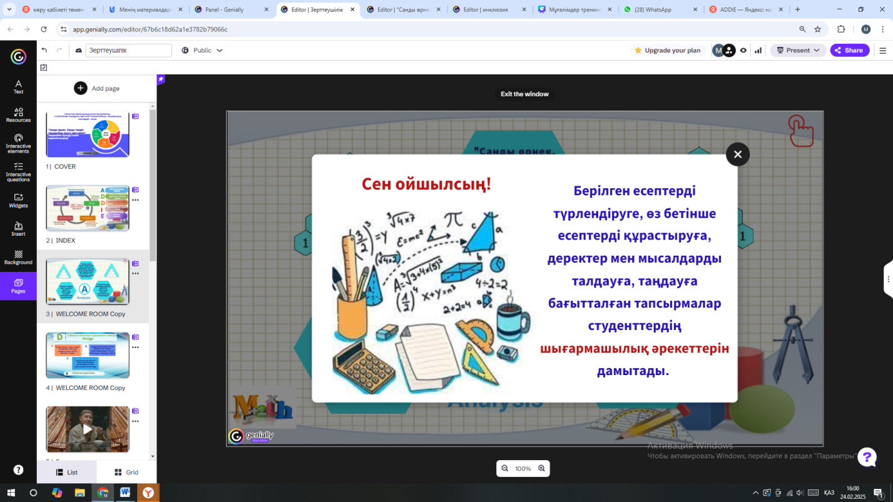Open the statistics bar chart icon
893x502 pixels.
[758, 51]
